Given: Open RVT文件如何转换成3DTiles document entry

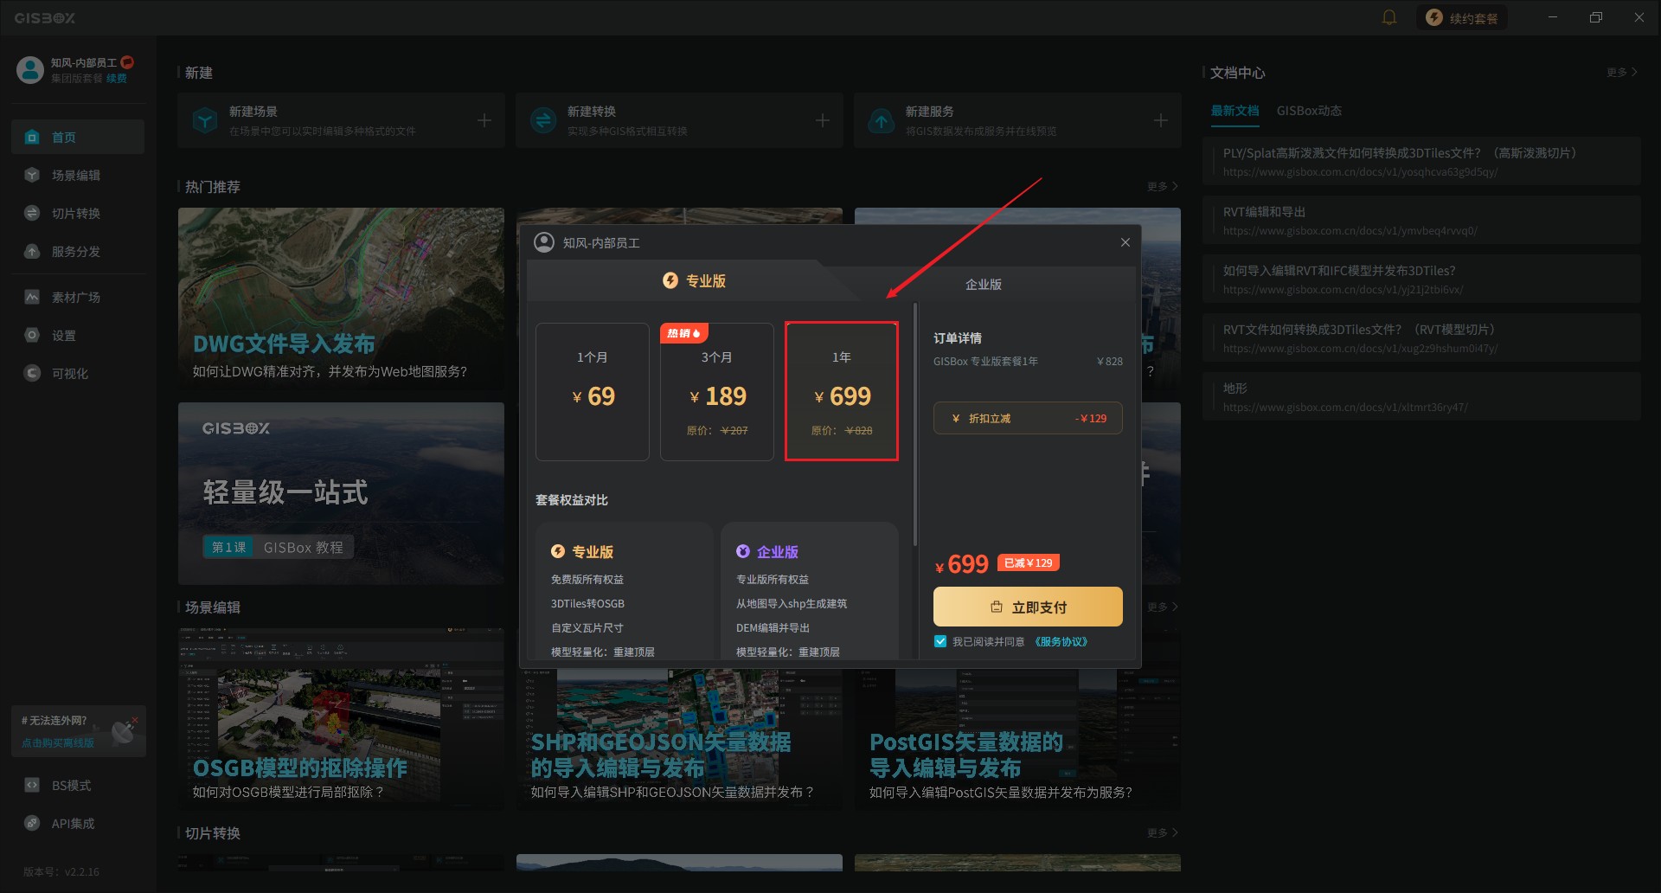Looking at the screenshot, I should [x=1421, y=338].
